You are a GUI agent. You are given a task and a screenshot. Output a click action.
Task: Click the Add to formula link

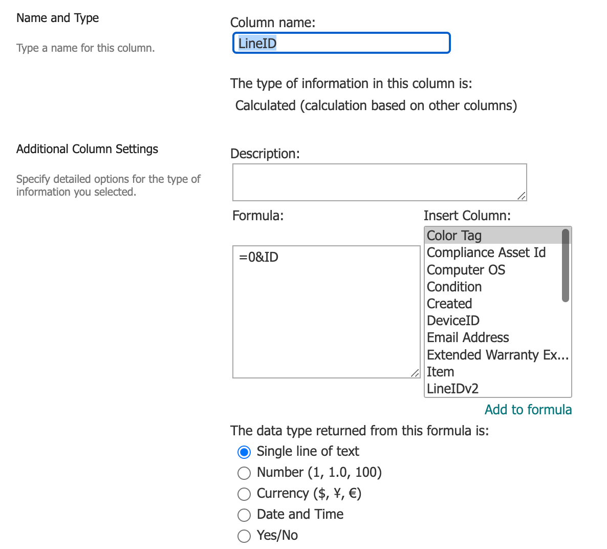pyautogui.click(x=528, y=410)
